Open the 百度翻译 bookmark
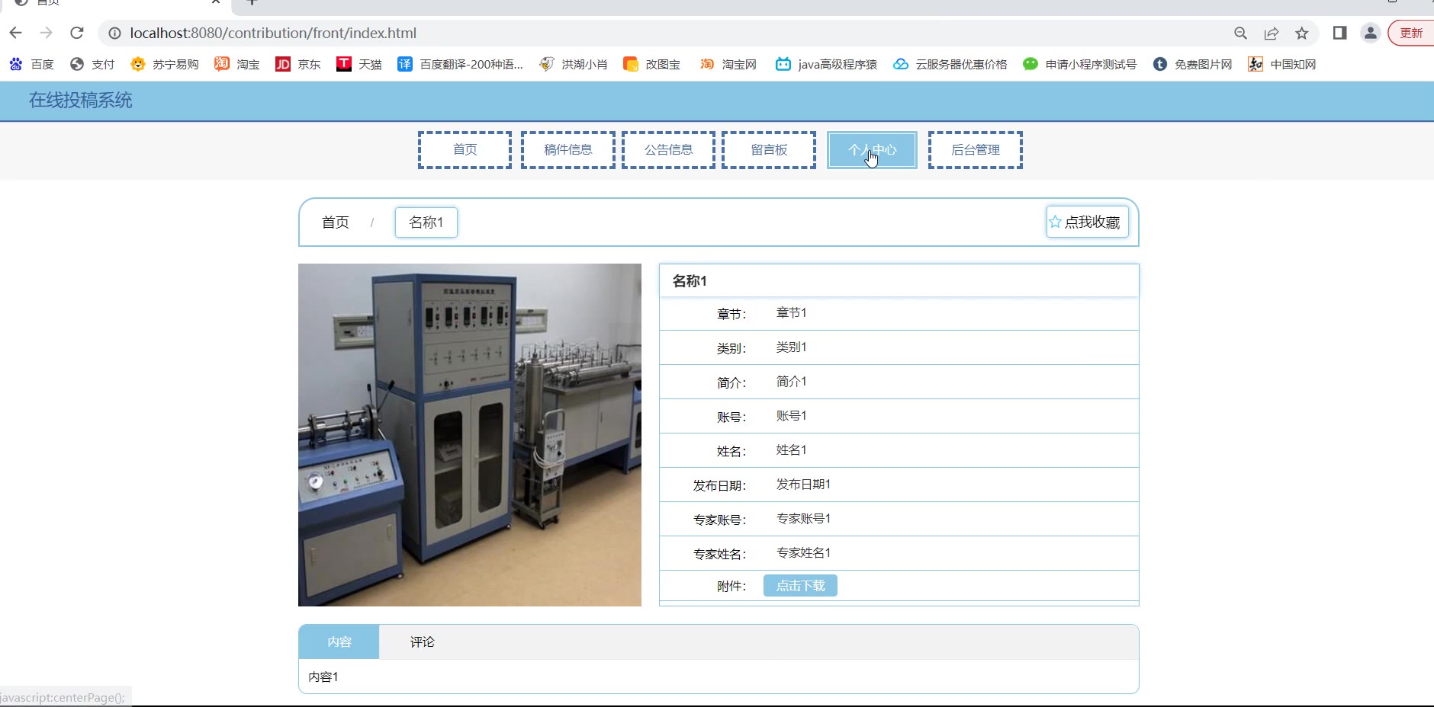This screenshot has width=1434, height=707. click(x=461, y=65)
